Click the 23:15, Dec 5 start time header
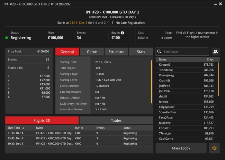Image resolution: width=225 pixels, height=160 pixels. 78,23
